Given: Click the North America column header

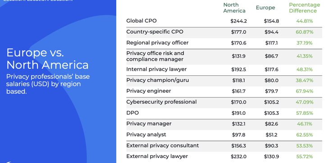Looking at the screenshot, I should [234, 8].
